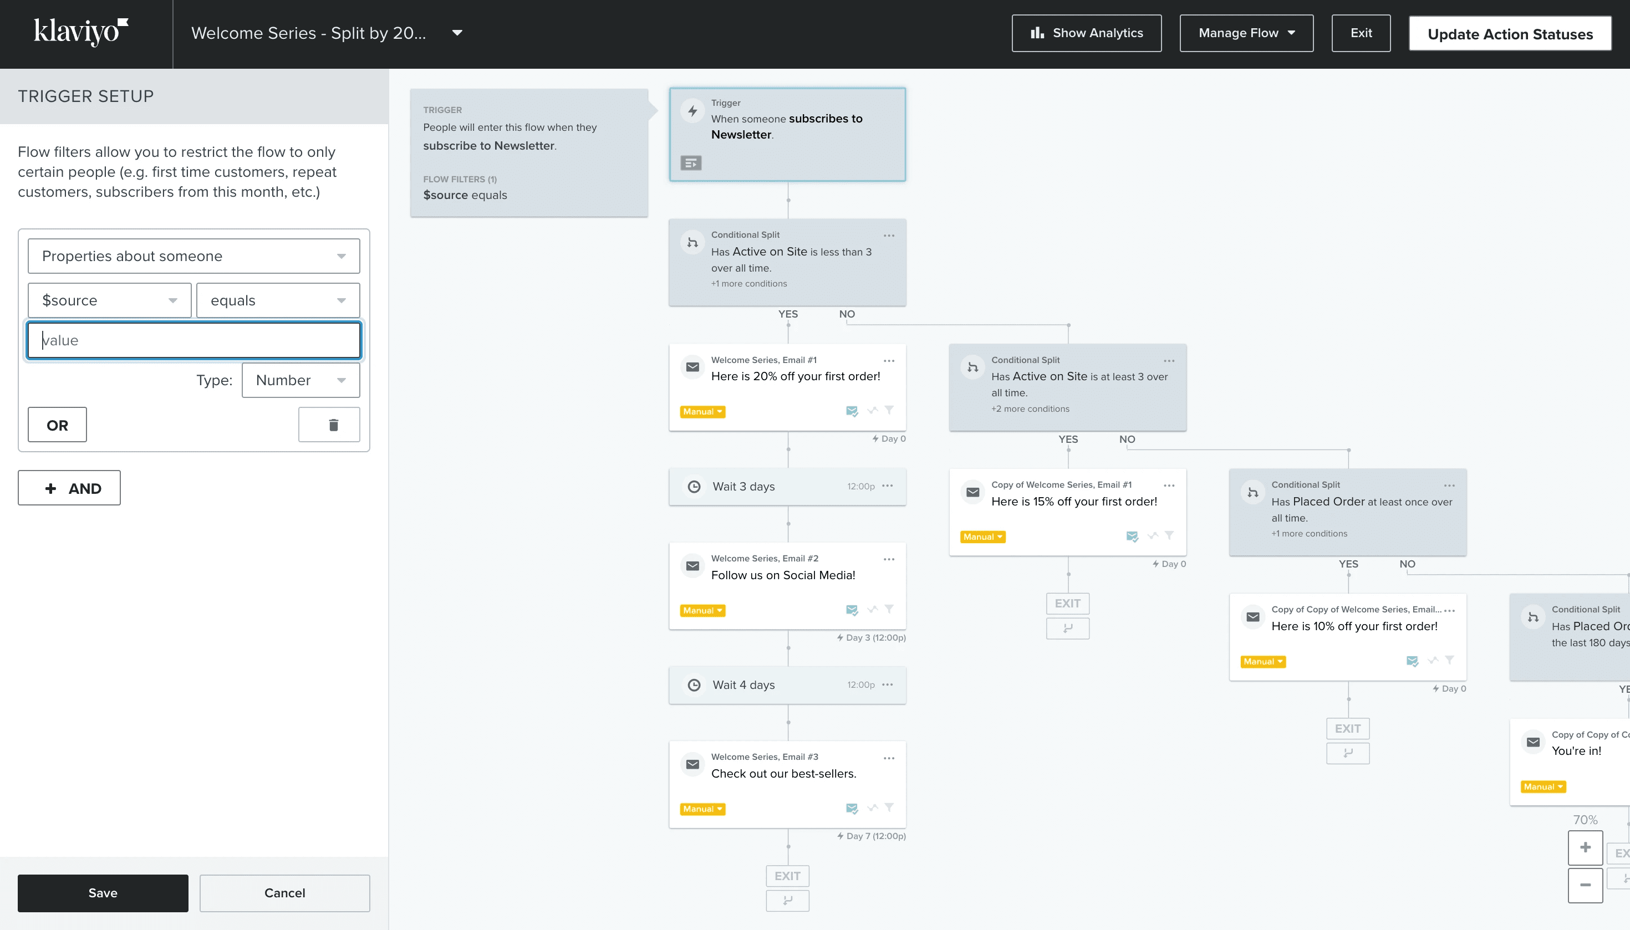Open the Type Number dropdown

click(300, 380)
